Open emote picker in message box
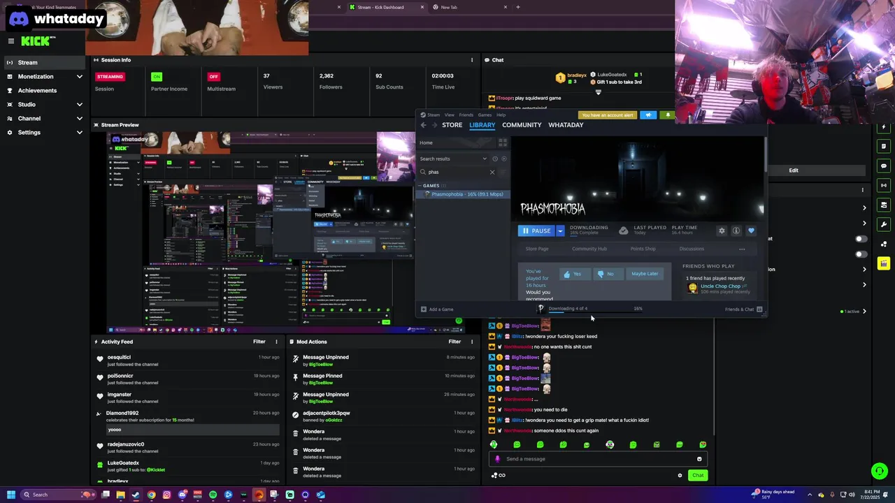Image resolution: width=895 pixels, height=503 pixels. click(699, 459)
